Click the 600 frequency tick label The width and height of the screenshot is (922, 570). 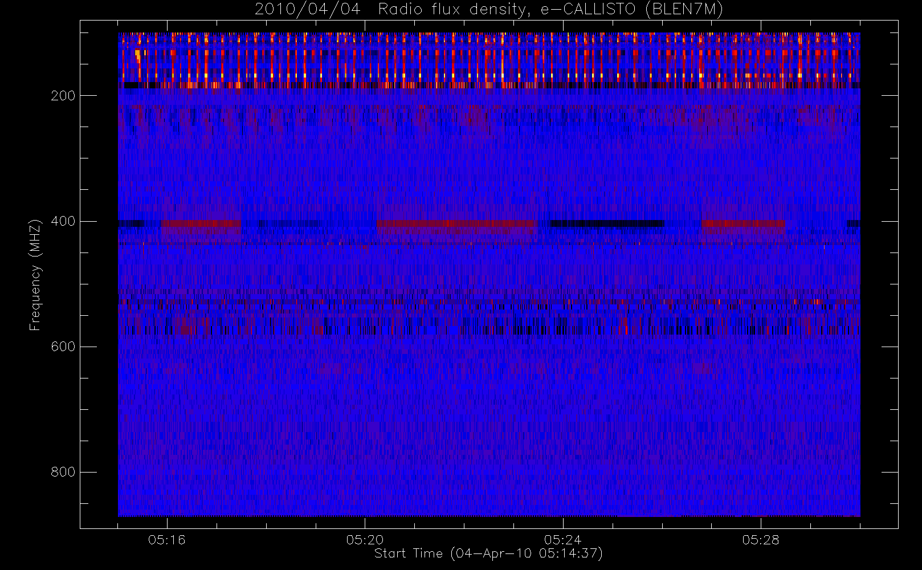(63, 347)
